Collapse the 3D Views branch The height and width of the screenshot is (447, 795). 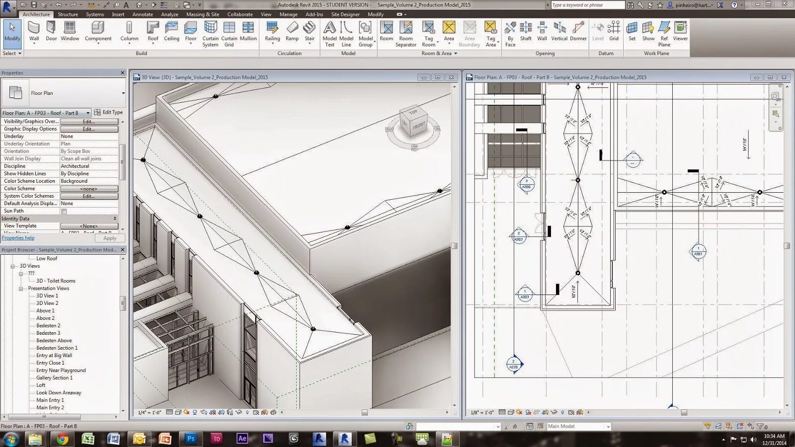12,266
